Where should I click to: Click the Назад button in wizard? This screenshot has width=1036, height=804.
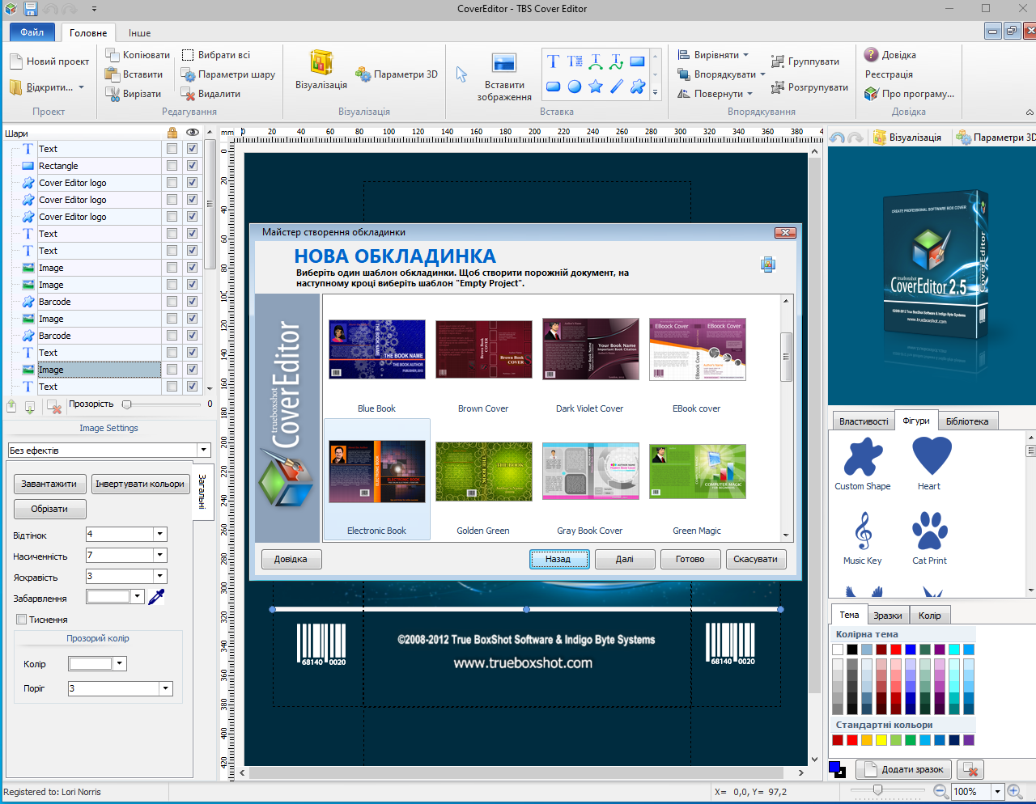click(x=558, y=559)
